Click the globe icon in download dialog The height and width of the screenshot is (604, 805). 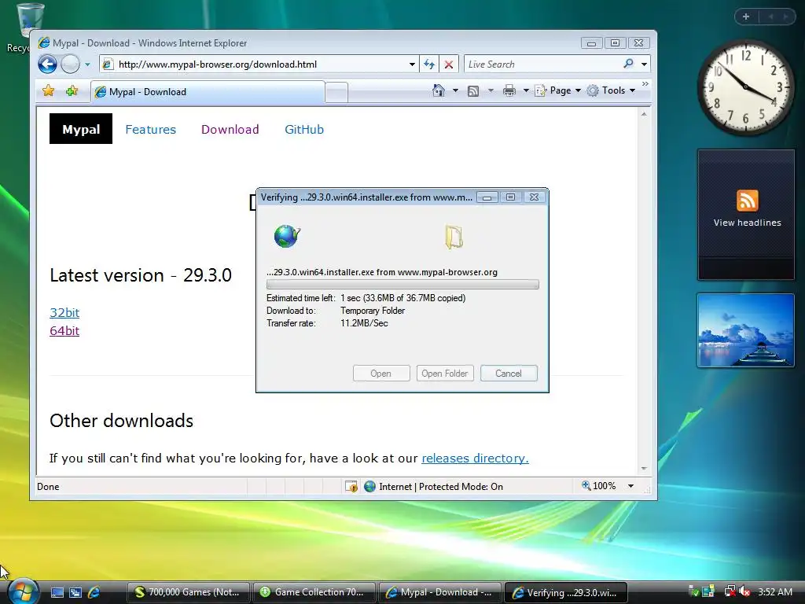pyautogui.click(x=287, y=236)
